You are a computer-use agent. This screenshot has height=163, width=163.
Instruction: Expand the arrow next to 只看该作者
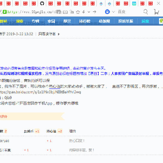pyautogui.click(x=59, y=34)
